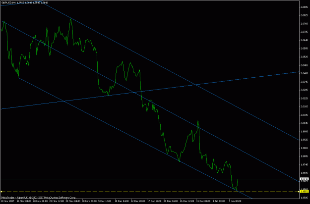The image size is (310, 204).
Task: Click the 2.0105 price axis label
Action: pyautogui.click(x=304, y=115)
